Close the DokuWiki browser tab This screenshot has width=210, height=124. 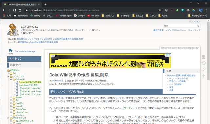coord(39,4)
